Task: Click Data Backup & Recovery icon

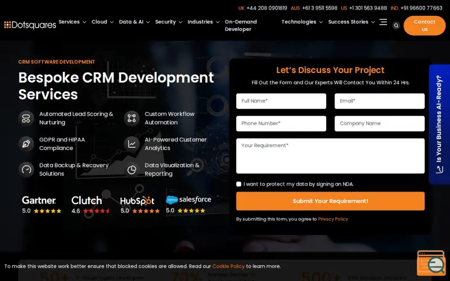Action: [x=26, y=170]
